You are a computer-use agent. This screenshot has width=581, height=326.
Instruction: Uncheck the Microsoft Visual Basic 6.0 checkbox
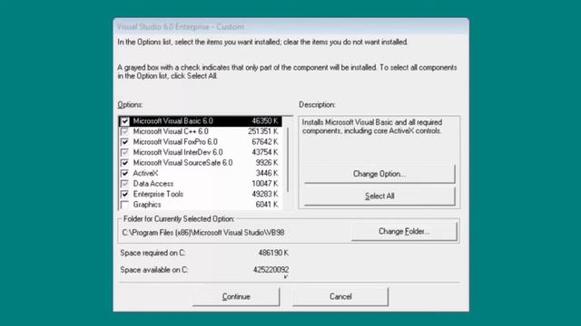click(x=125, y=121)
